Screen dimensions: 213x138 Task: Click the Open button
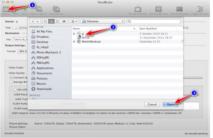click(170, 104)
